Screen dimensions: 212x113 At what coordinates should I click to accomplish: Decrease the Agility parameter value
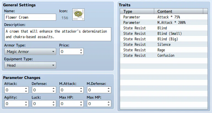[x=26, y=105]
